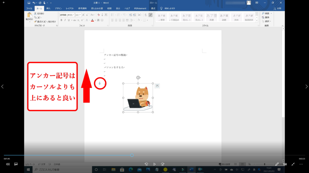Switch to the Layout (レイアウト) ribbon tab
Viewport: 309px width, 173px height.
pos(70,8)
